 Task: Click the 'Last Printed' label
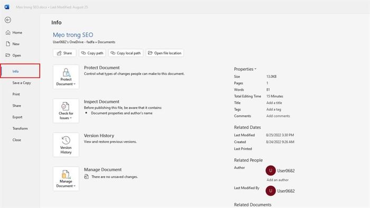[x=243, y=149]
